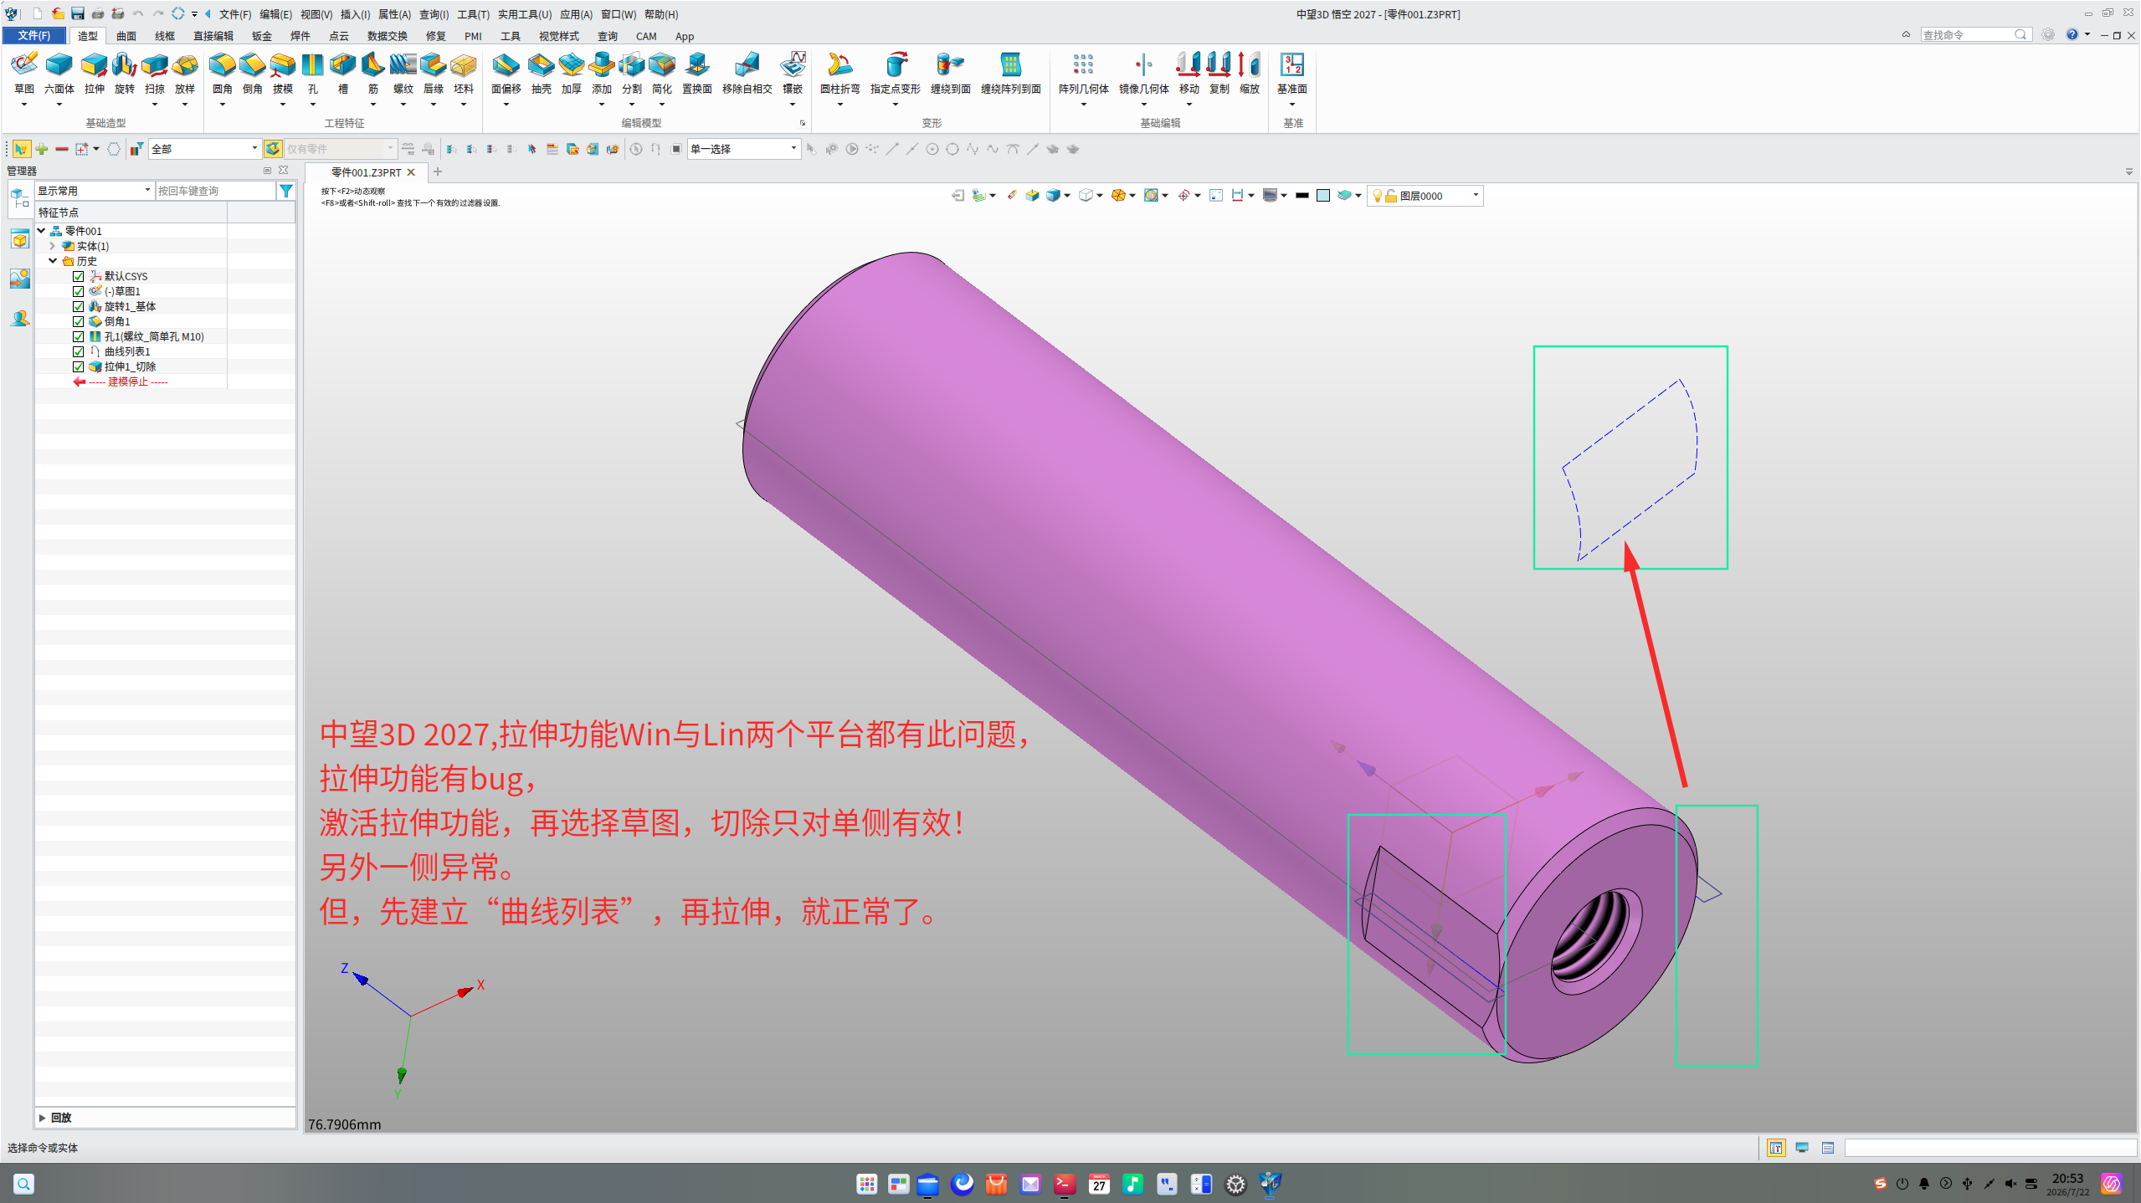
Task: Toggle the 曲线列表1 checkbox
Action: [x=78, y=351]
